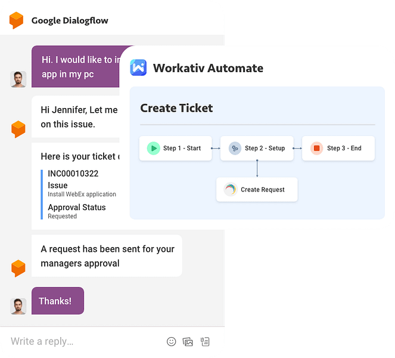Click Dialogflow bot icon beside 'Hi Jennifer' message
Image resolution: width=395 pixels, height=358 pixels.
pos(18,129)
